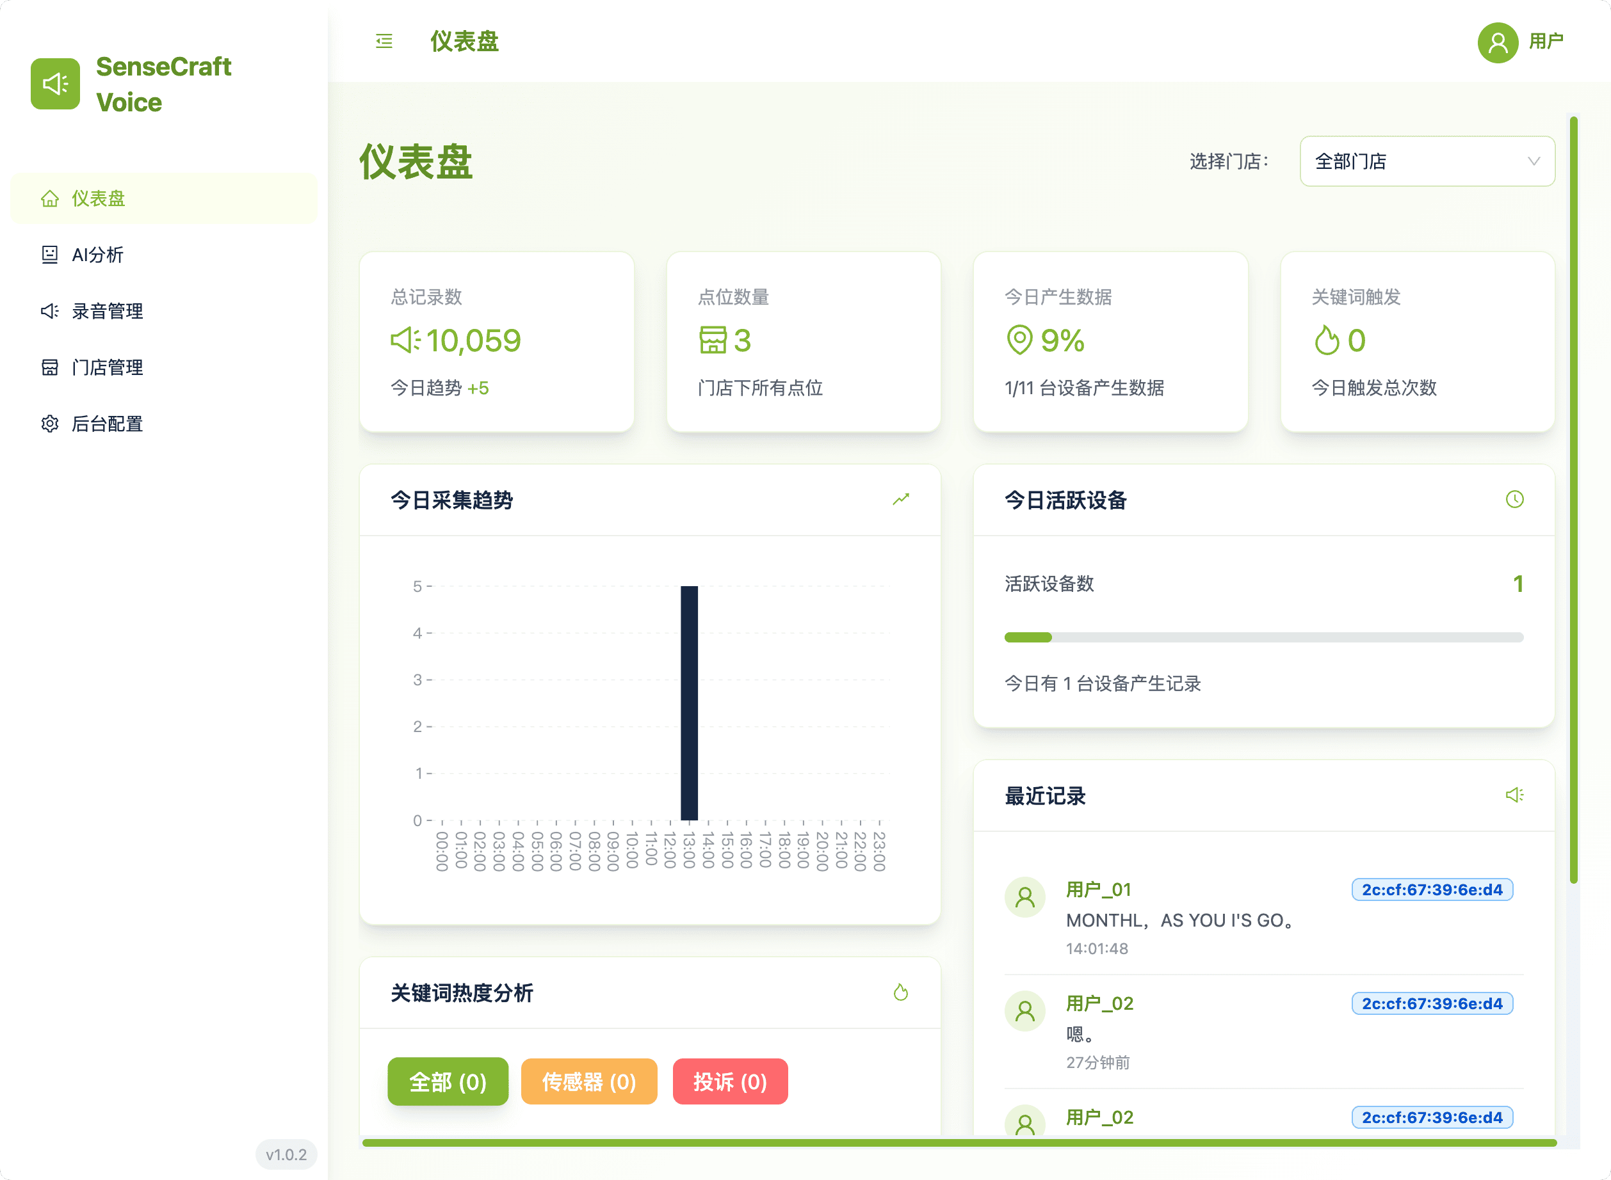Screen dimensions: 1611x1180
Task: Open 后台配置 settings
Action: (x=106, y=424)
